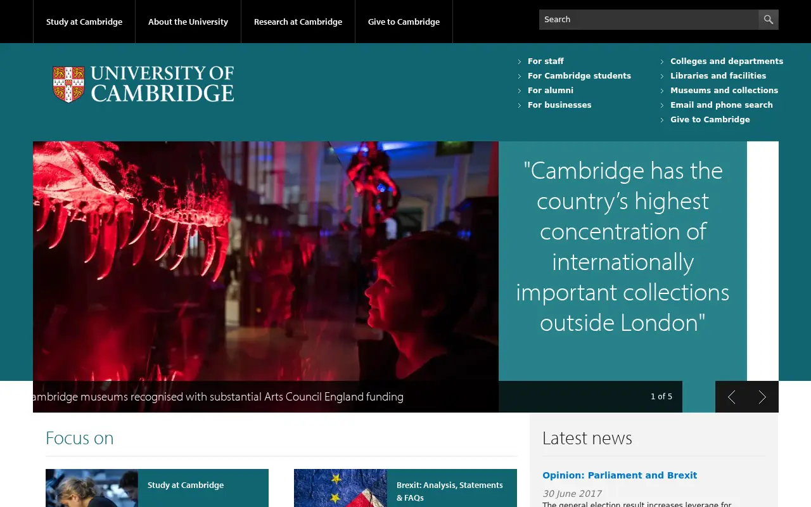The width and height of the screenshot is (811, 507).
Task: Open the For alumni link
Action: tap(551, 91)
